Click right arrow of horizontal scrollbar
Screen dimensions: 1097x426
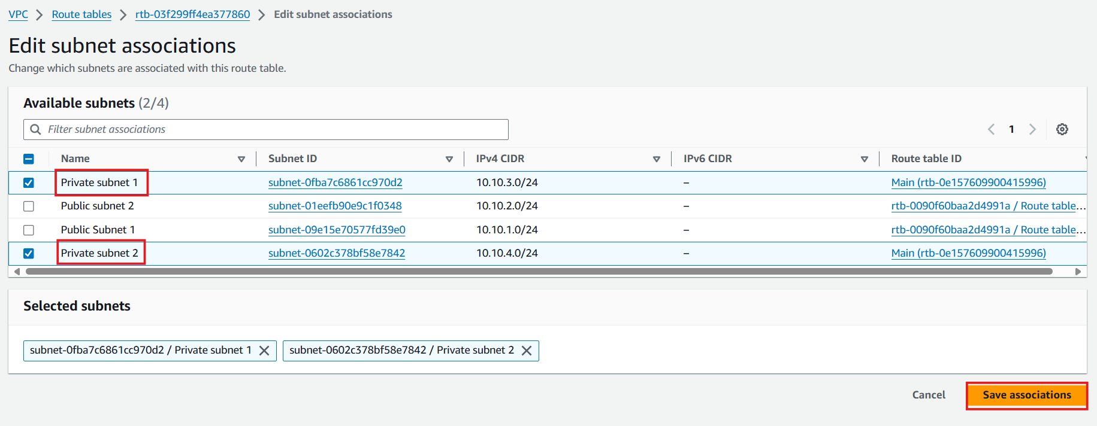coord(1078,272)
